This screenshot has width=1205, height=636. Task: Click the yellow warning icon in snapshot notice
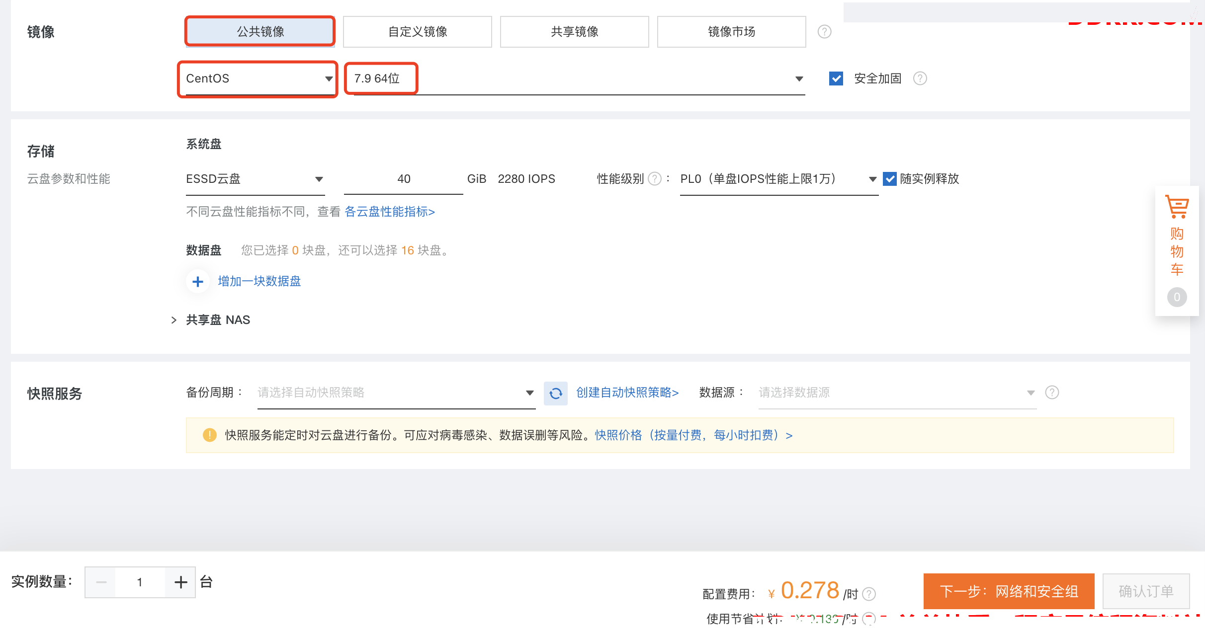[210, 435]
